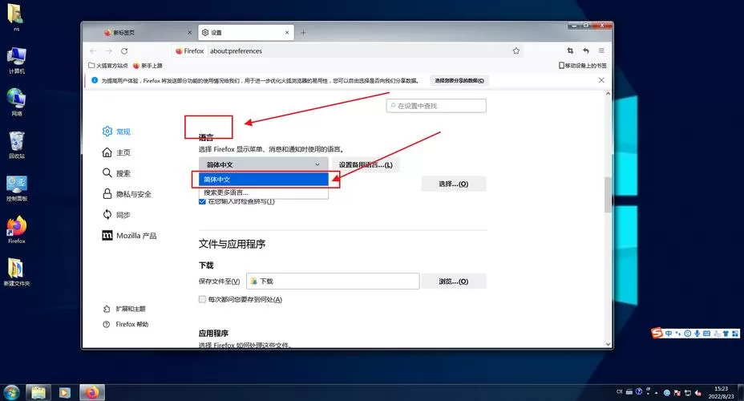This screenshot has width=744, height=401.
Task: Open the 搜索 settings category
Action: coord(116,173)
